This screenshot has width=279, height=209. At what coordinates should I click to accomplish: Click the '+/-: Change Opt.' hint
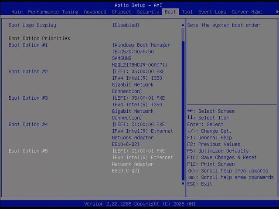(209, 131)
